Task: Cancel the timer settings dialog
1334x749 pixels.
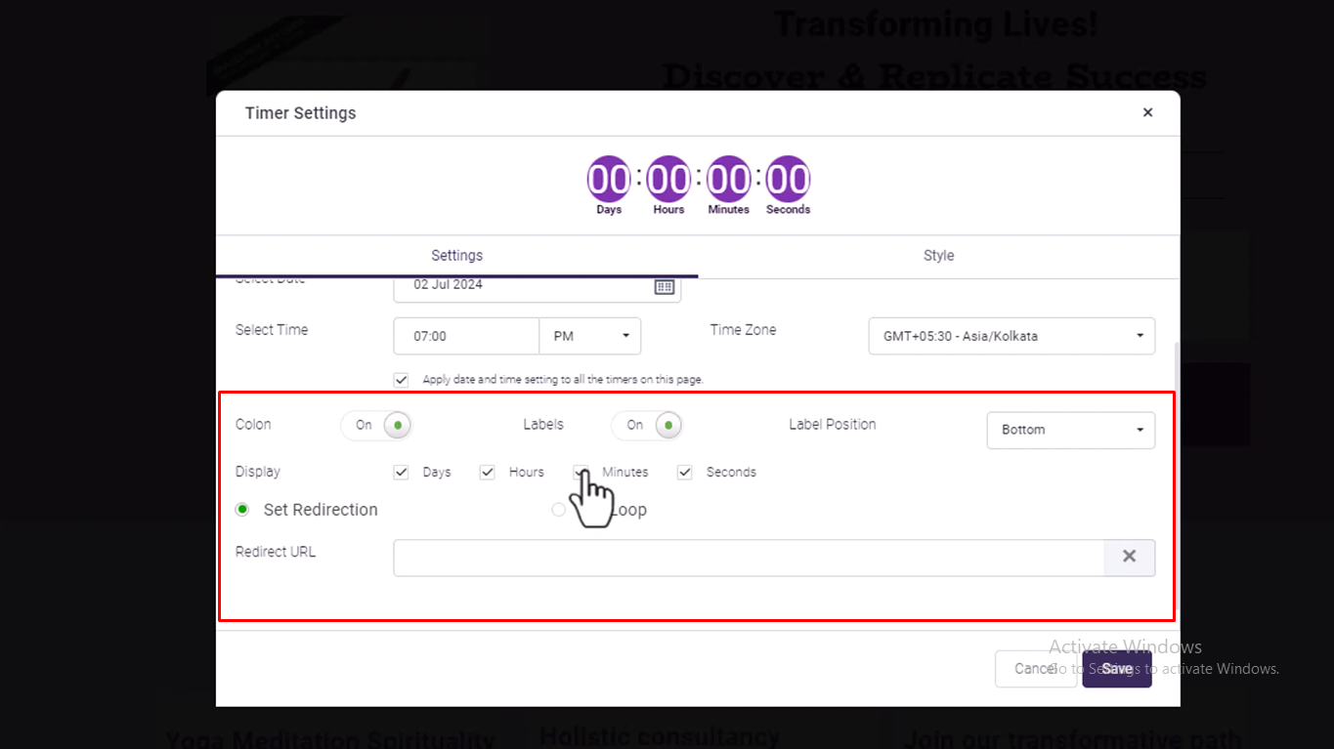Action: [1036, 669]
